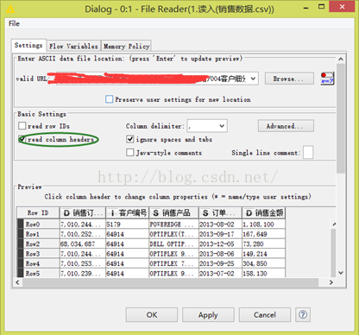Click the settings panel vertical scrollbar

(x=341, y=118)
